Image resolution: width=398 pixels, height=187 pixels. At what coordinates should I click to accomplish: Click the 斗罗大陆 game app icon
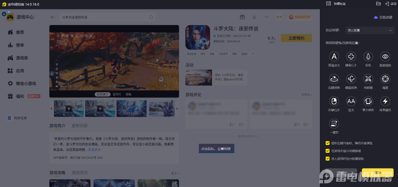[198, 37]
